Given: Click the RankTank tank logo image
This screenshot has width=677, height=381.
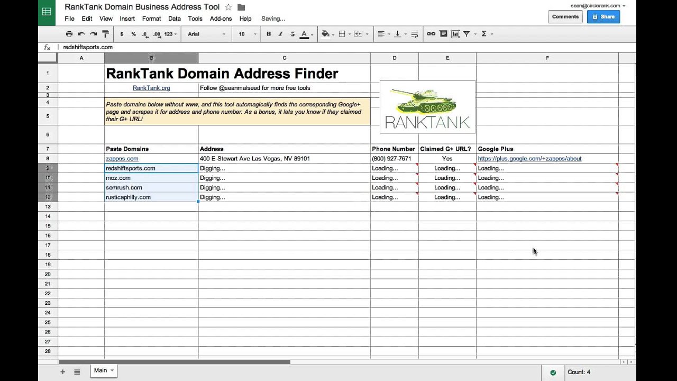Looking at the screenshot, I should (x=427, y=107).
